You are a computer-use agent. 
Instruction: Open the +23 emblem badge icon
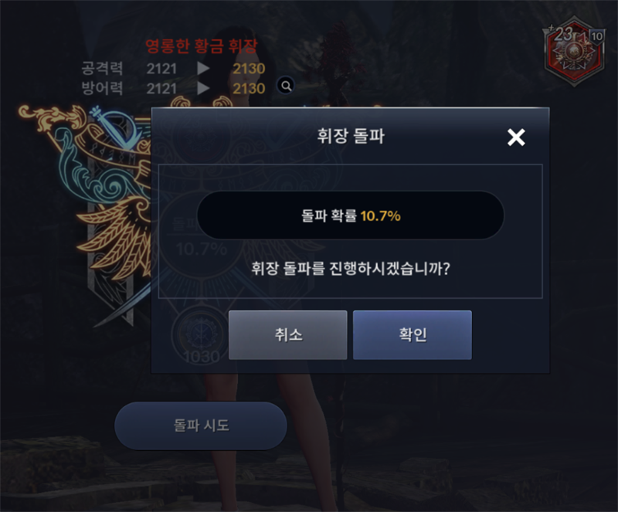tap(574, 50)
